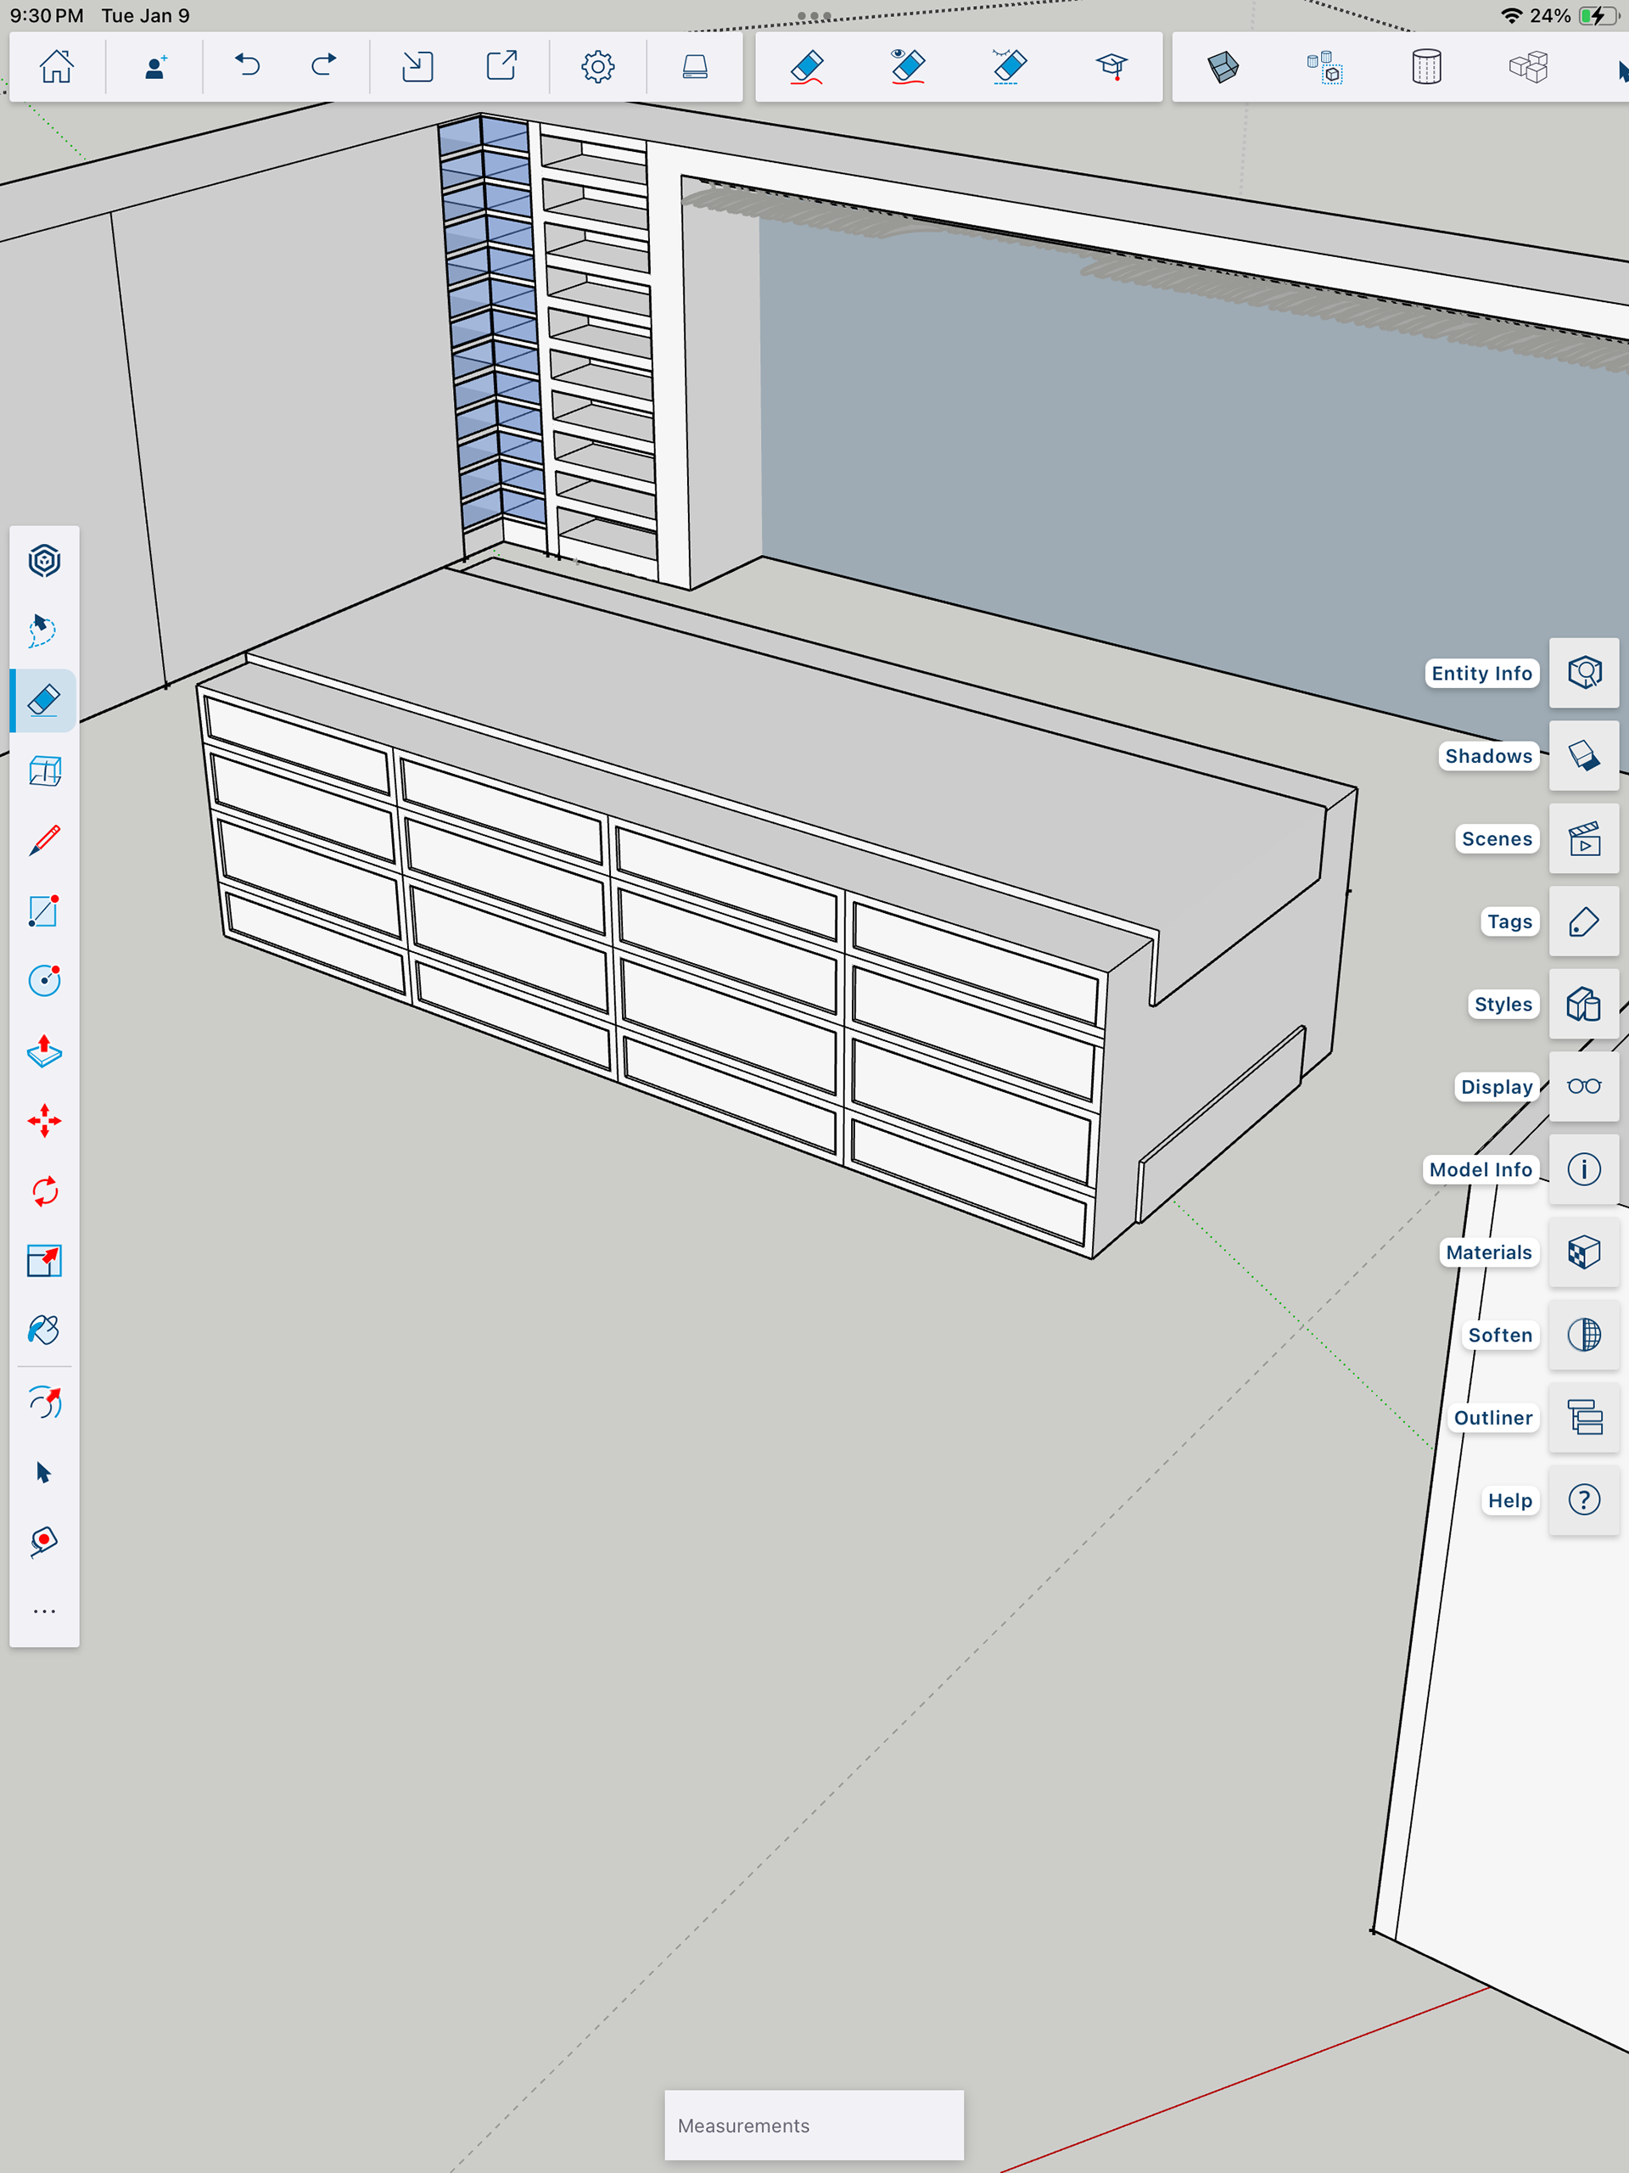Tap the Measurements input box

coord(814,2125)
